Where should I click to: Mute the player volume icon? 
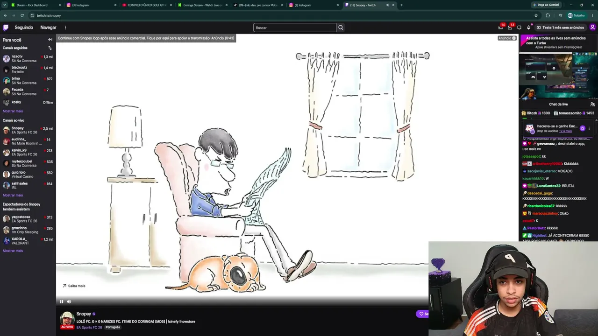click(69, 301)
